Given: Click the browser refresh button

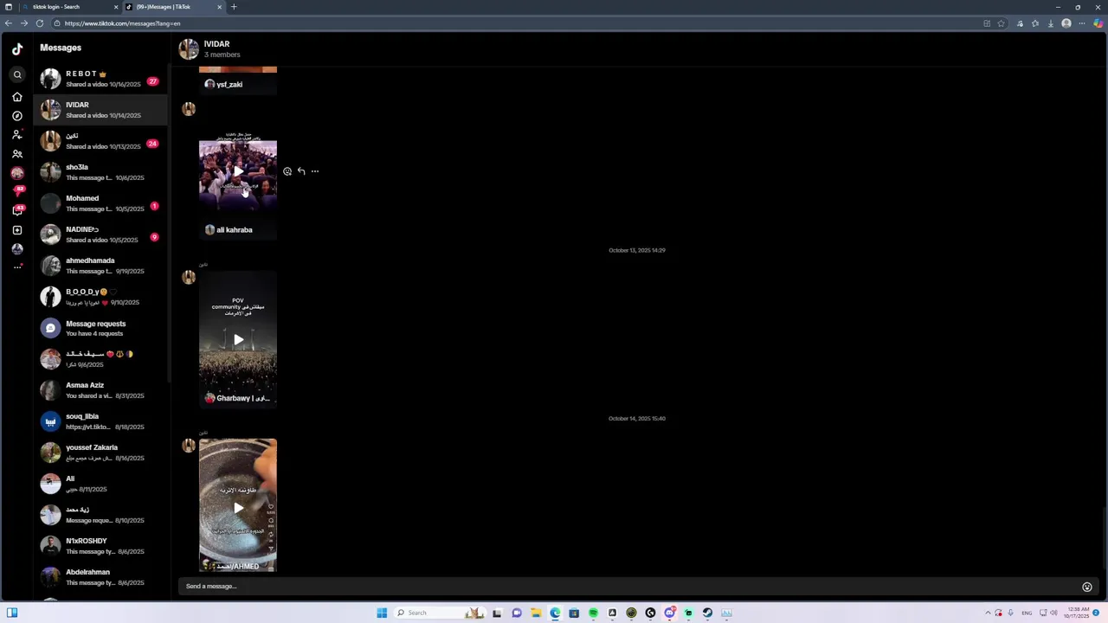Looking at the screenshot, I should [39, 23].
